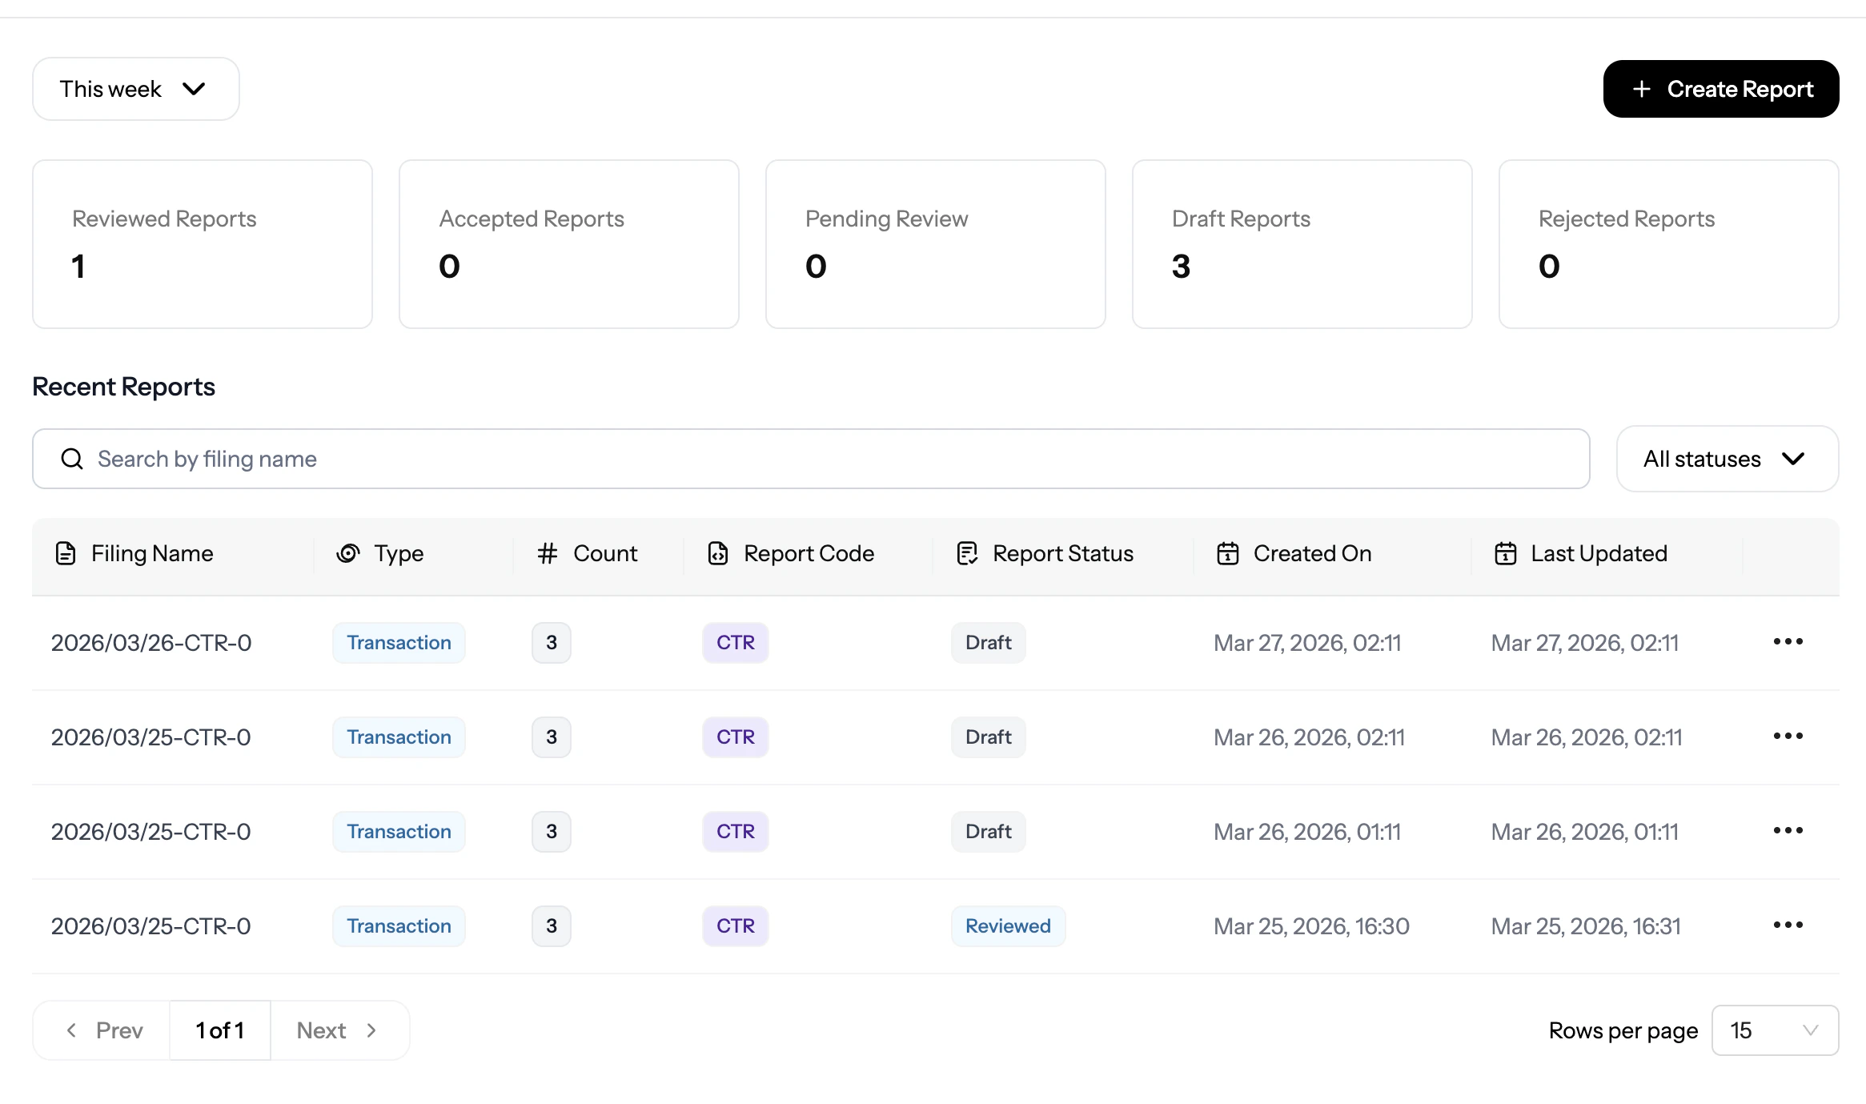Click the Create Report button
Screen dimensions: 1866x1104
click(1720, 89)
